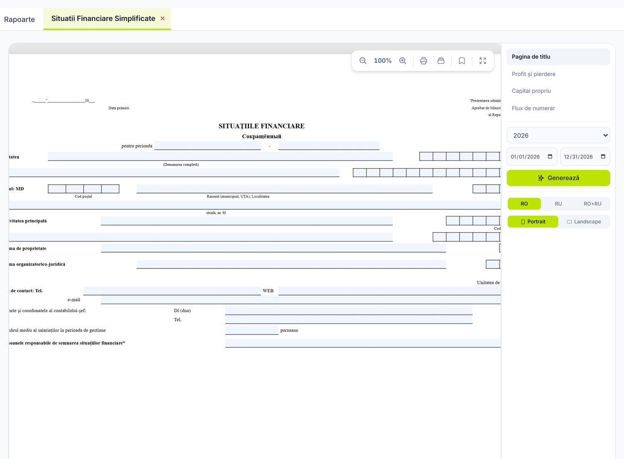
Task: Click the bookmark icon in the toolbar
Action: click(x=462, y=61)
